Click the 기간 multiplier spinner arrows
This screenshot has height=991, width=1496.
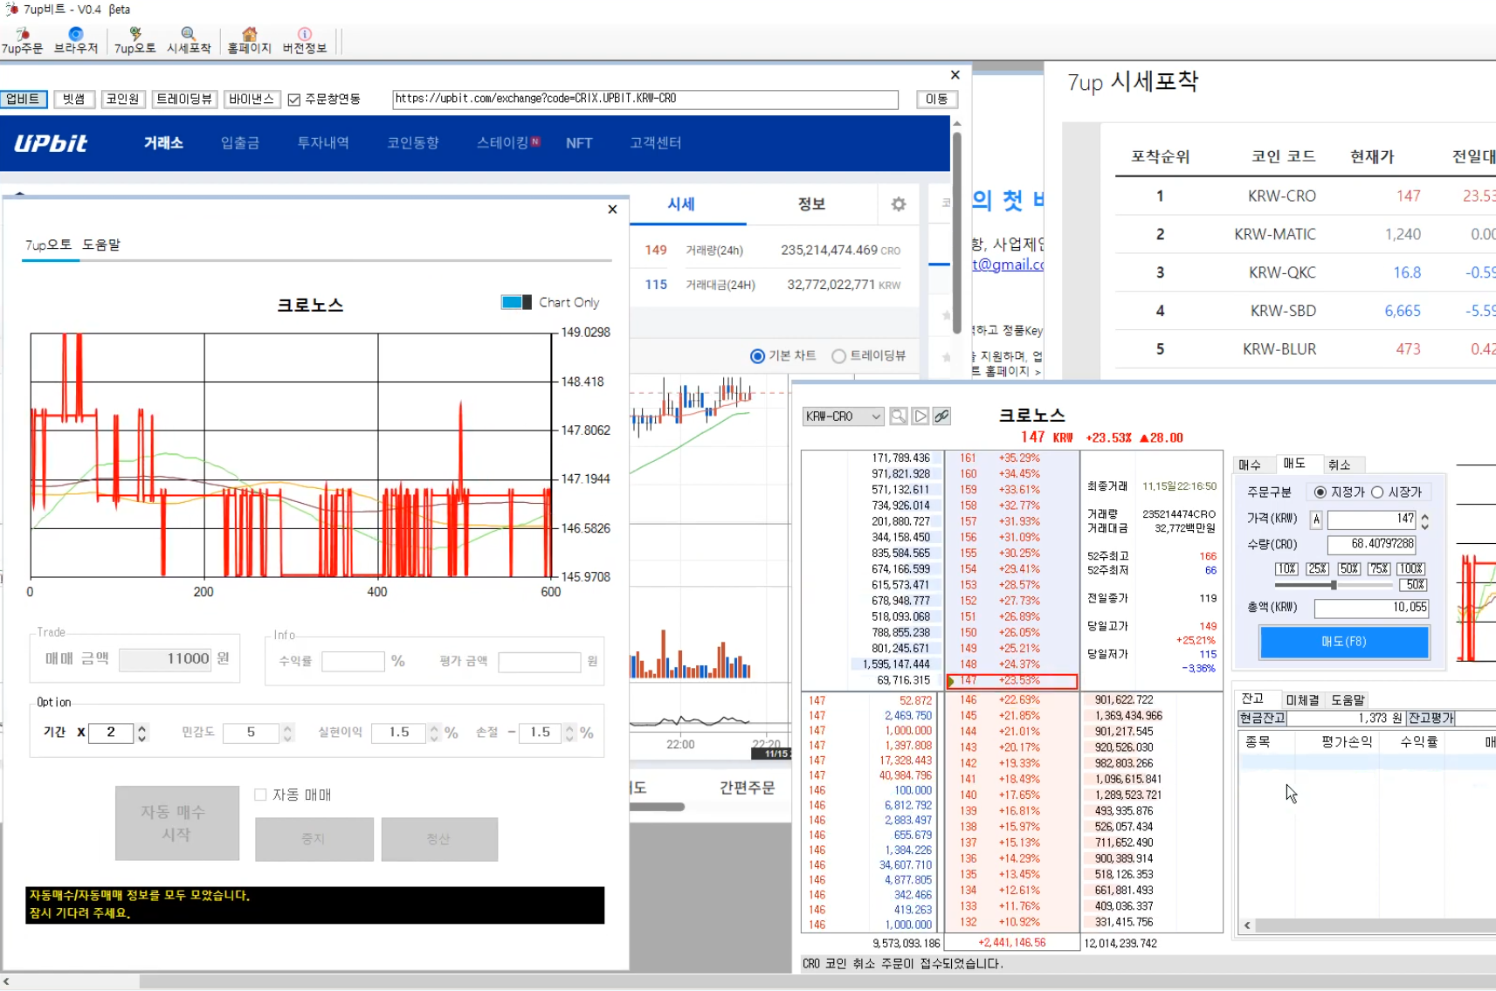(x=142, y=733)
